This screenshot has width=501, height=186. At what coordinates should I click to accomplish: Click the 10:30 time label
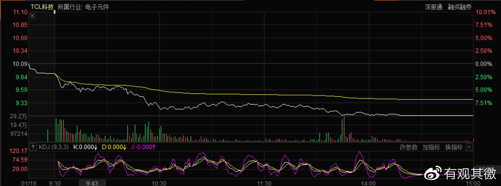tap(159, 183)
